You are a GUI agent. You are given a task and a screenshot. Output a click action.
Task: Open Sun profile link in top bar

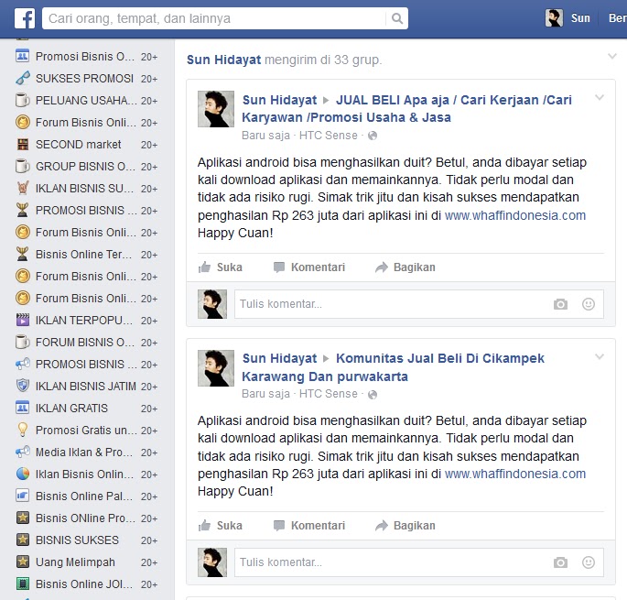coord(580,18)
